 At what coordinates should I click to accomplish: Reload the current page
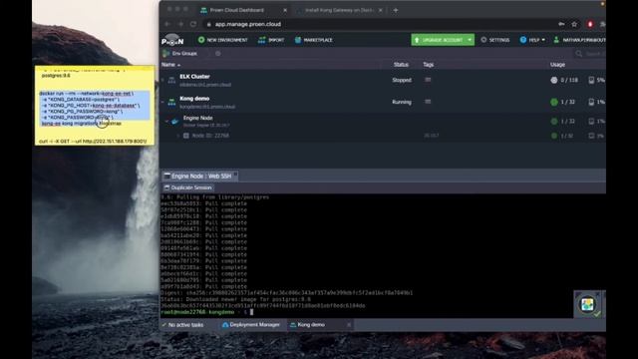pos(193,24)
